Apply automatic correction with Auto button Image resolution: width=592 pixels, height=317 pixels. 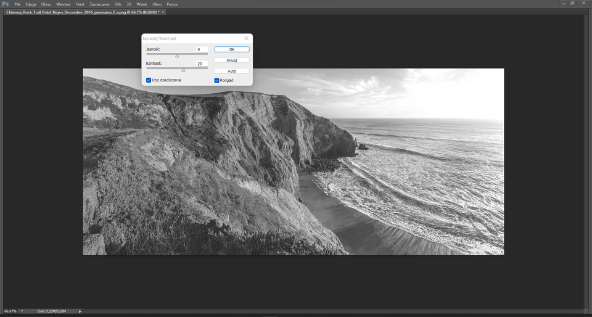[232, 71]
